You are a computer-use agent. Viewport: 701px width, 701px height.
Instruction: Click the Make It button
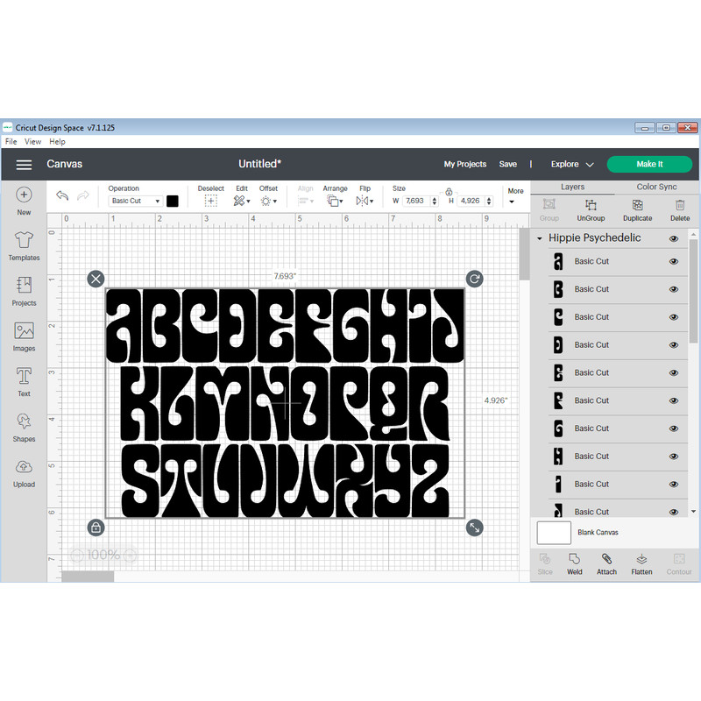tap(649, 164)
